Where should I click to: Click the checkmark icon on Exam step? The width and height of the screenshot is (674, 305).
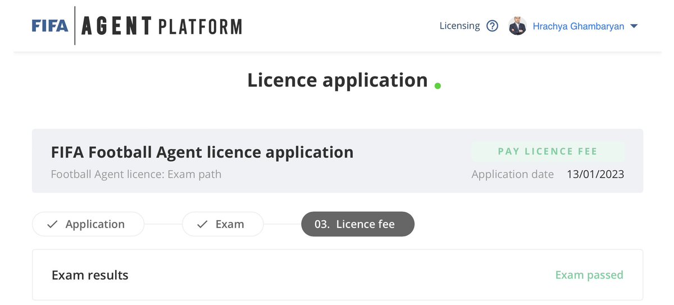tap(202, 224)
